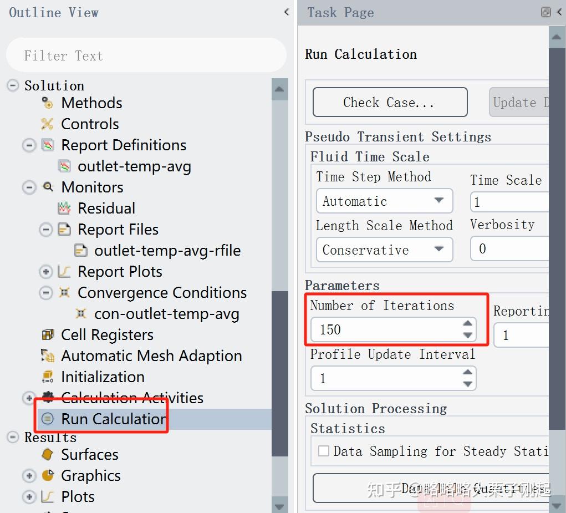566x513 pixels.
Task: Click the Check Case button
Action: tap(390, 103)
